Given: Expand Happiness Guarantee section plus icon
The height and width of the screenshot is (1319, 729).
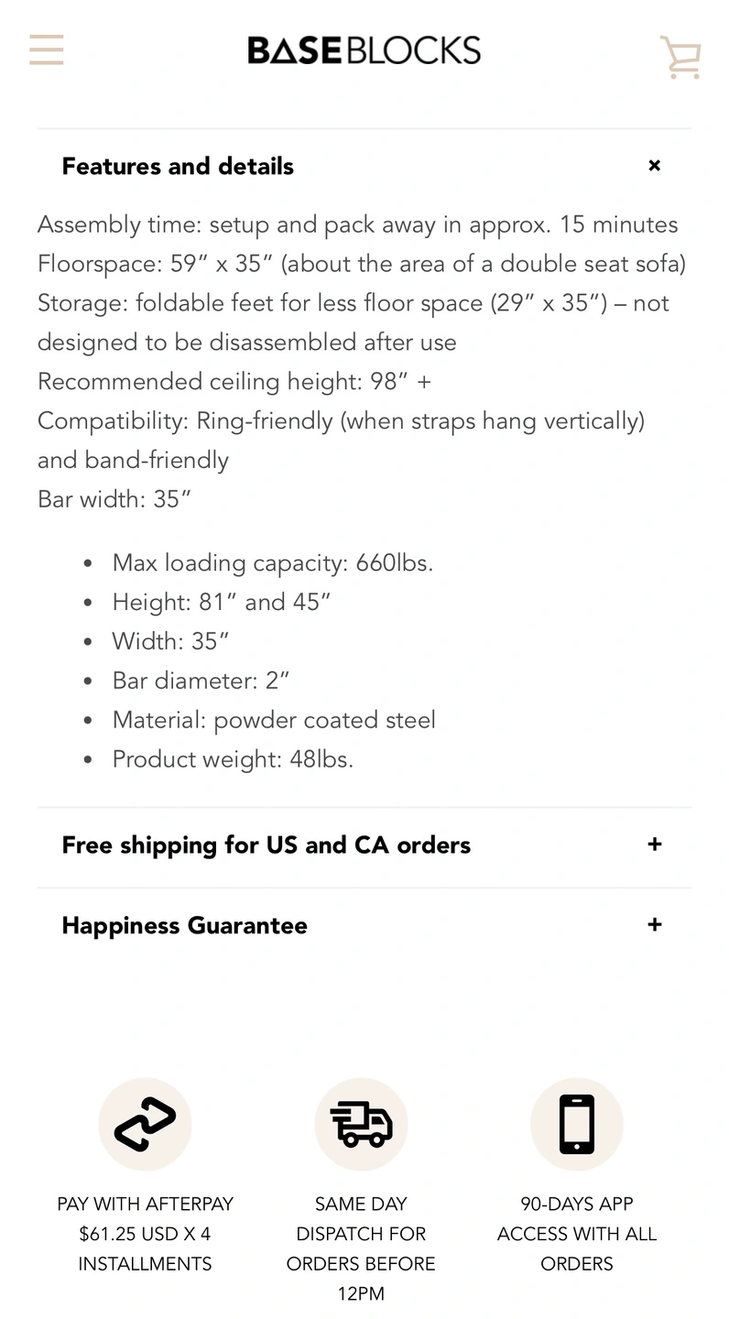Looking at the screenshot, I should point(654,925).
